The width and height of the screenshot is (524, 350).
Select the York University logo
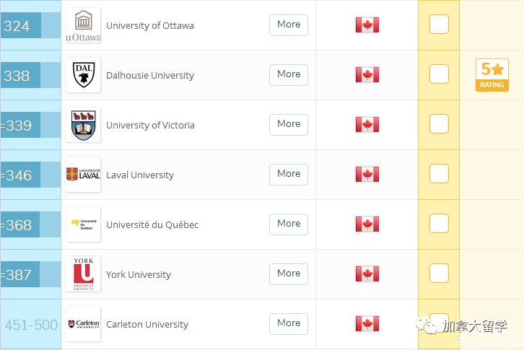pos(83,274)
